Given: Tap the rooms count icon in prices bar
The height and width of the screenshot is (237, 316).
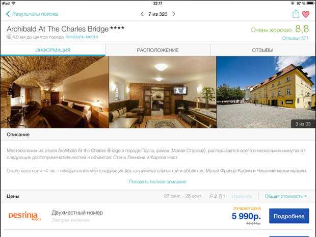Looking at the screenshot, I should [x=221, y=196].
